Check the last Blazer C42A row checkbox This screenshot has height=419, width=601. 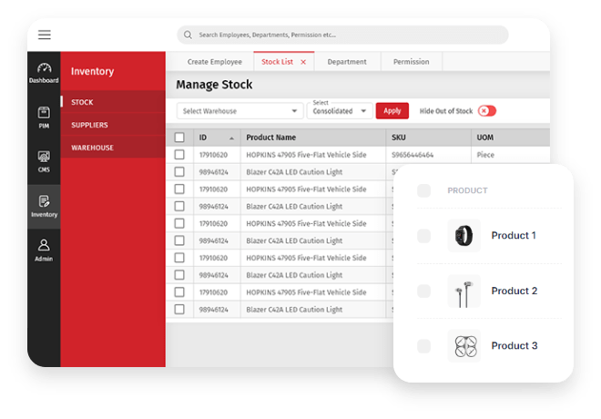click(x=179, y=310)
